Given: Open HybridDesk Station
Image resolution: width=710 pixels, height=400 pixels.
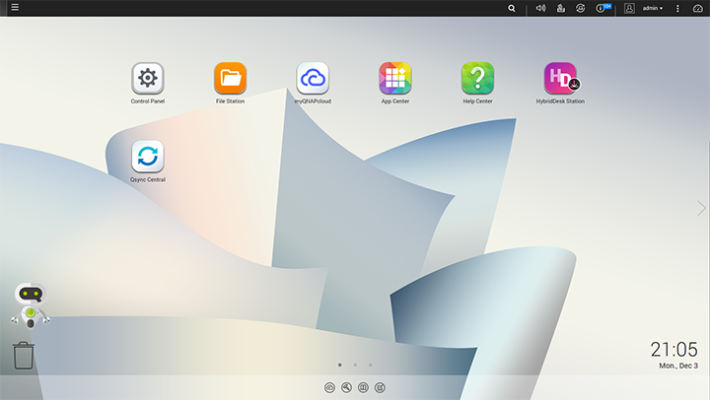Looking at the screenshot, I should [x=560, y=78].
